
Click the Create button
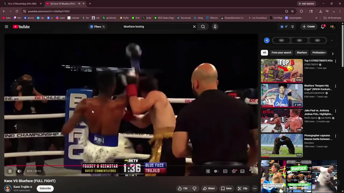[x=309, y=27]
